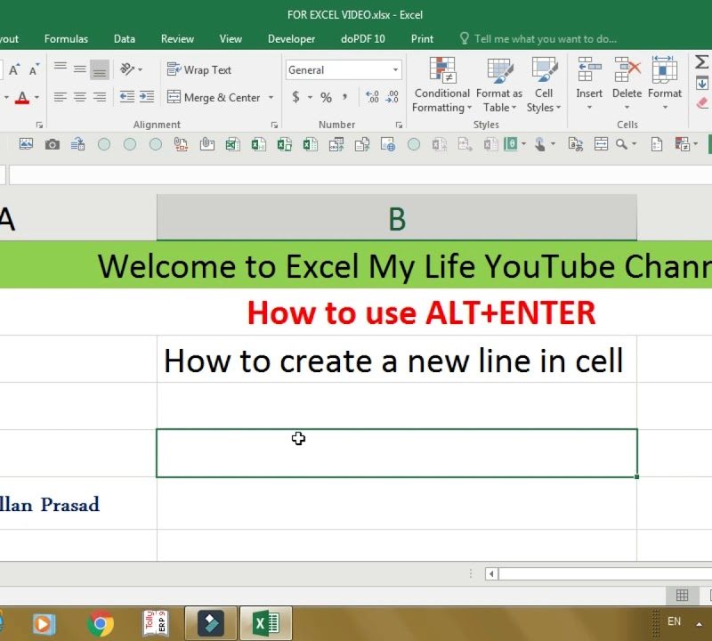
Task: Click the Fill down icon
Action: (x=702, y=83)
